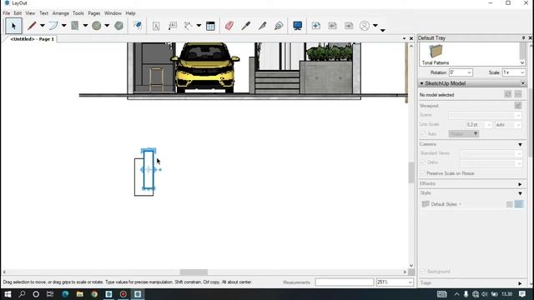Select the Arc tool
This screenshot has width=534, height=300.
coord(53,26)
